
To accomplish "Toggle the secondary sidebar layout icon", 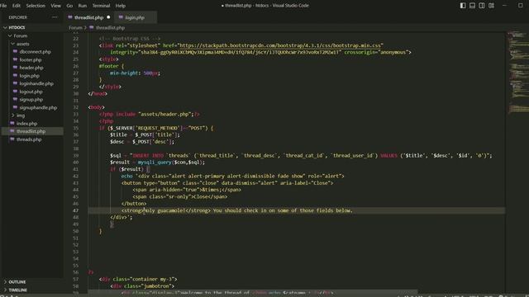I will [x=482, y=6].
